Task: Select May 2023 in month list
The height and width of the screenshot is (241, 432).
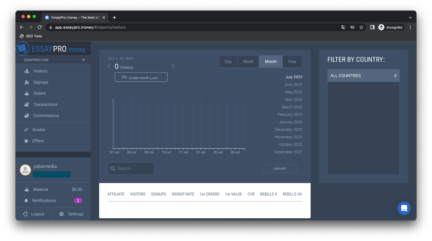Action: tap(293, 92)
